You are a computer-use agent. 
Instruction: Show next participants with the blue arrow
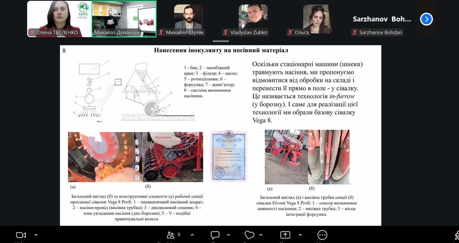(426, 19)
